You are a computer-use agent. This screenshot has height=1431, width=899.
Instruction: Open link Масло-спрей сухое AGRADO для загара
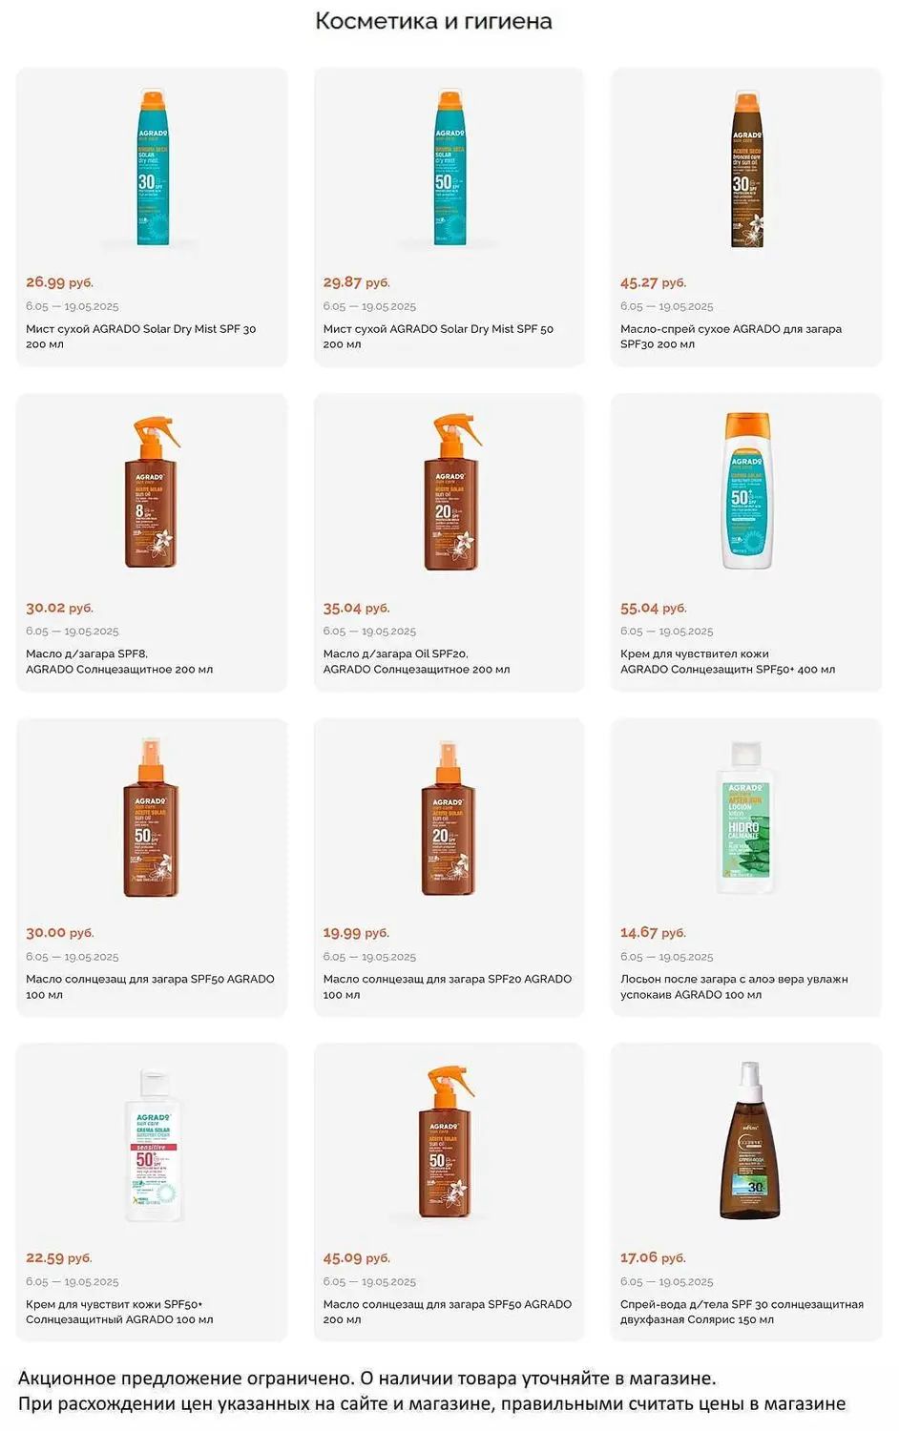731,337
